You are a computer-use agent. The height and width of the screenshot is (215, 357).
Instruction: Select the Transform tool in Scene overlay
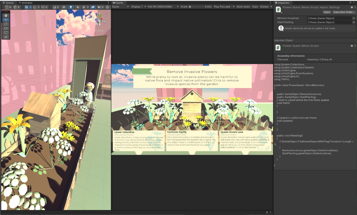(x=6, y=37)
